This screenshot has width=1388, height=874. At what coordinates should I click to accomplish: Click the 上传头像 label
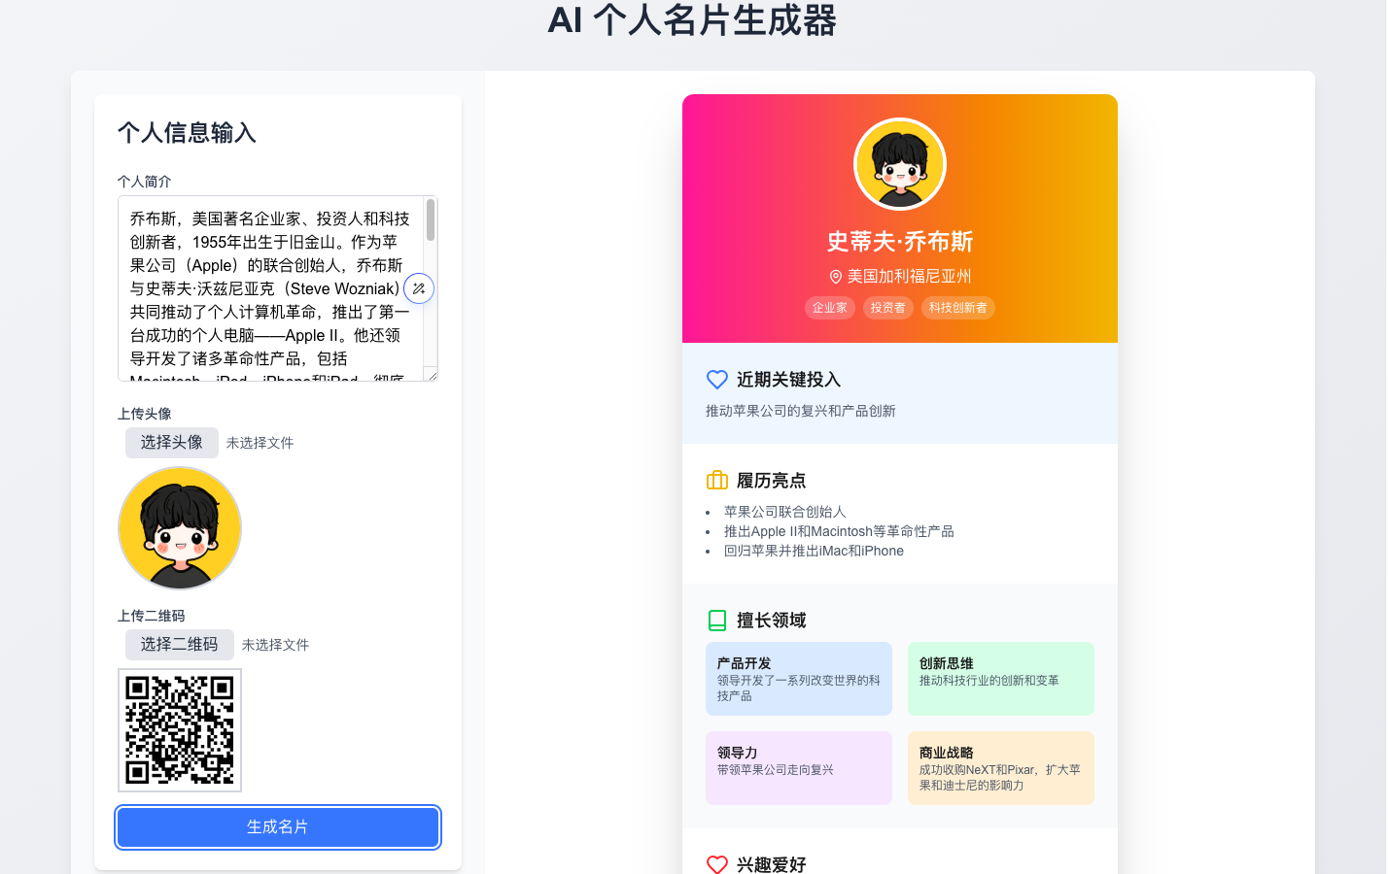click(145, 414)
